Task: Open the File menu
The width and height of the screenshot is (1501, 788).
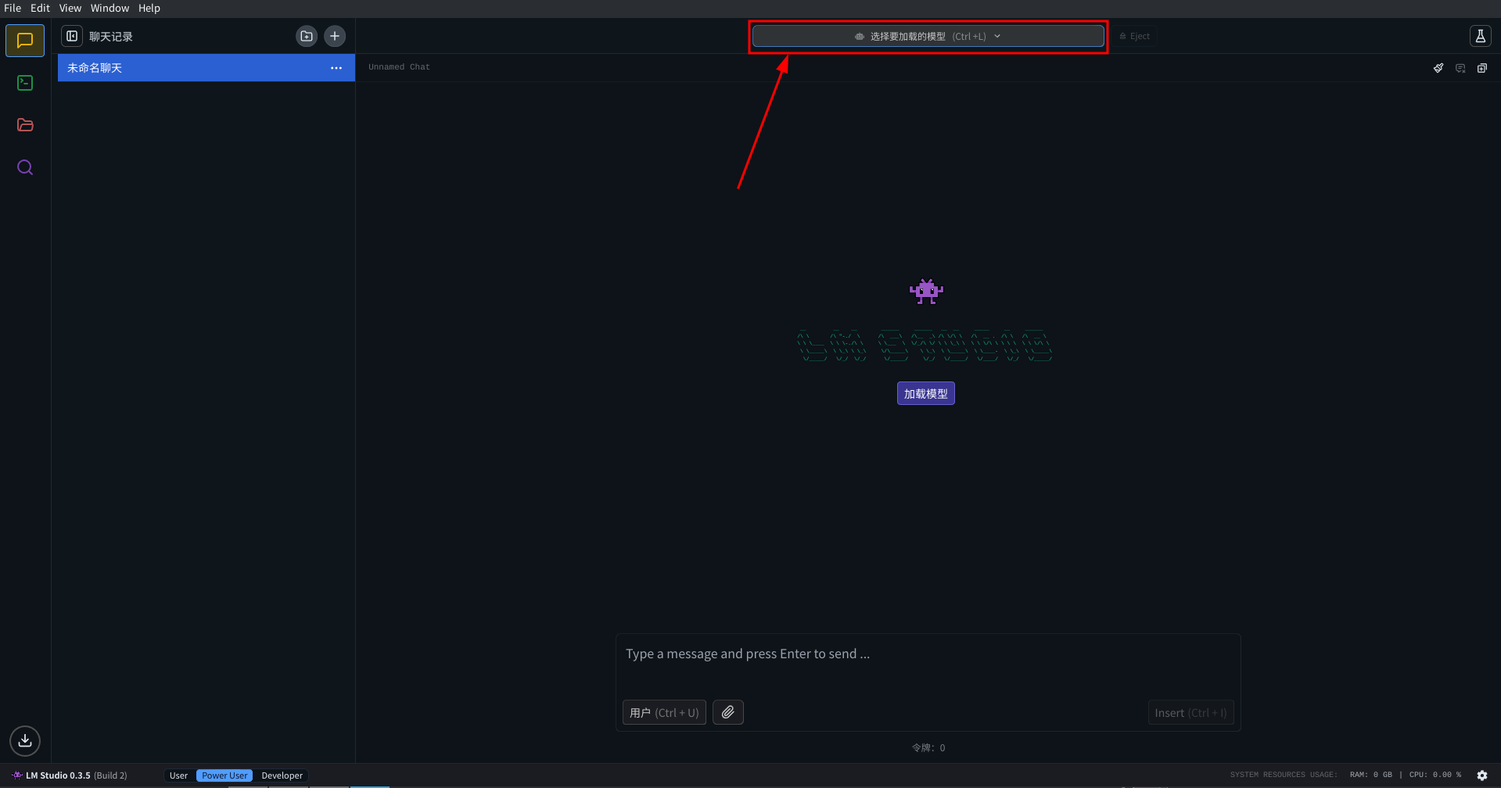Action: [x=13, y=8]
